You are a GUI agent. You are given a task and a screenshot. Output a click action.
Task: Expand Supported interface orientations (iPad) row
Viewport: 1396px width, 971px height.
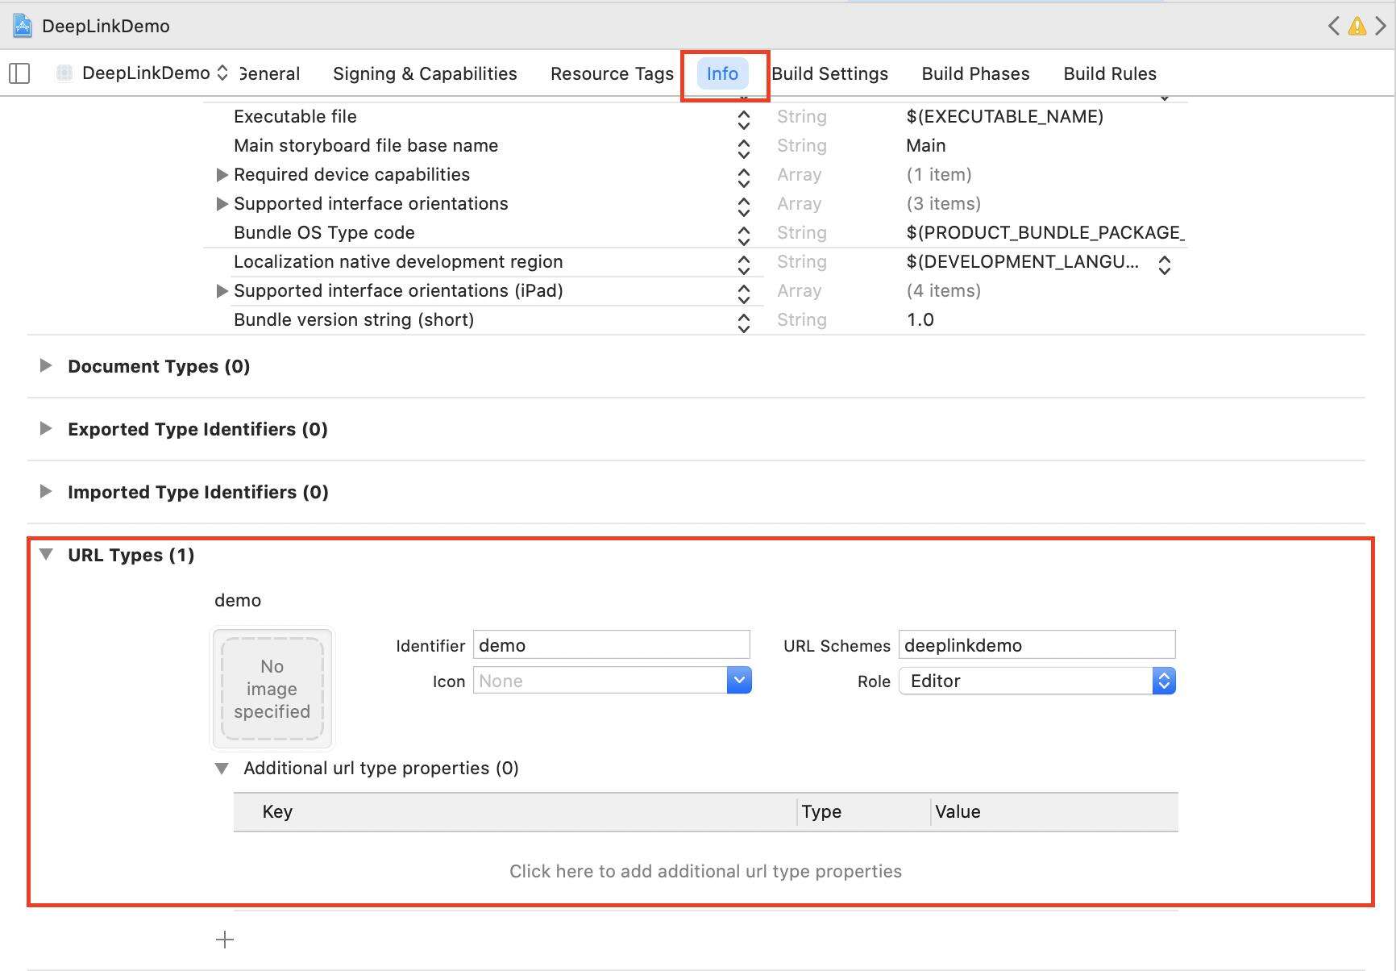[222, 290]
